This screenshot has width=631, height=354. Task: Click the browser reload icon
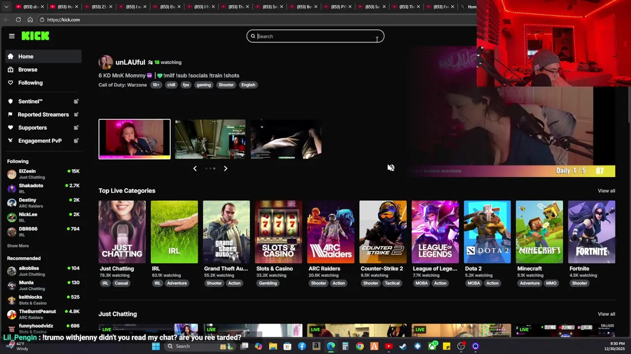pyautogui.click(x=18, y=20)
